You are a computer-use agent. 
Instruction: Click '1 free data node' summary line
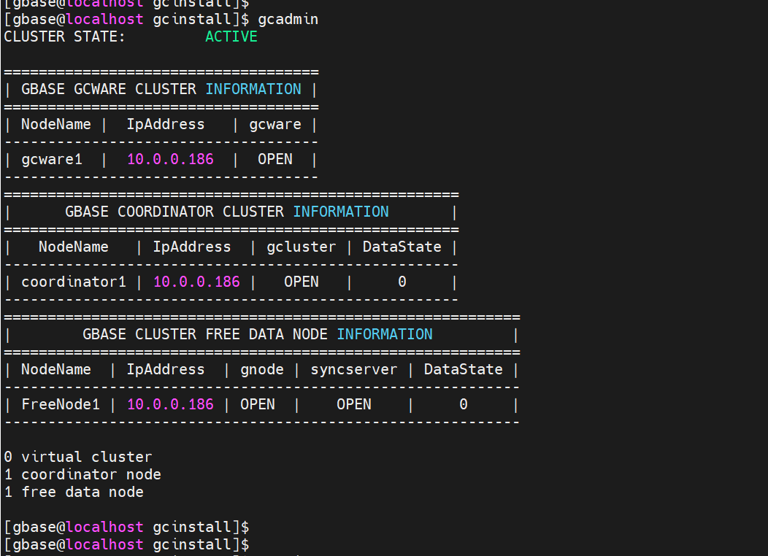[74, 493]
